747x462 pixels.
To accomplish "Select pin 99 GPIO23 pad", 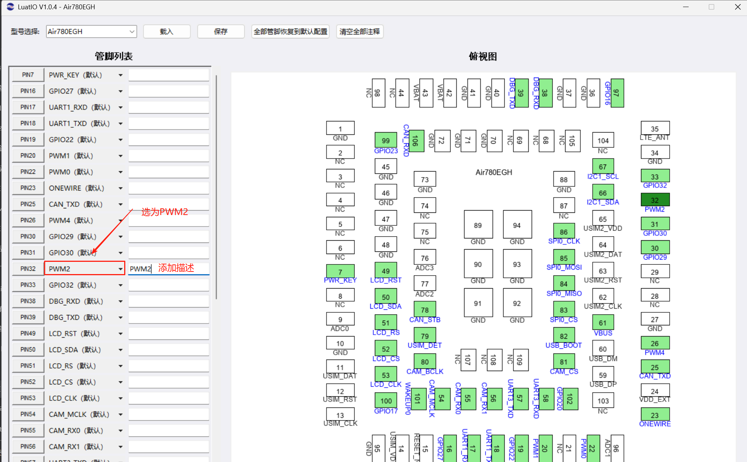I will (x=386, y=140).
